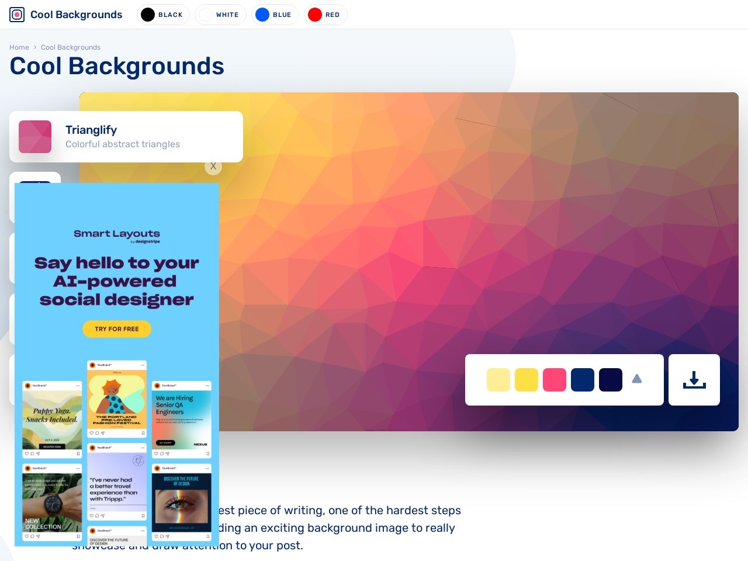Click the Cool Backgrounds logo icon
The image size is (748, 561).
[17, 15]
